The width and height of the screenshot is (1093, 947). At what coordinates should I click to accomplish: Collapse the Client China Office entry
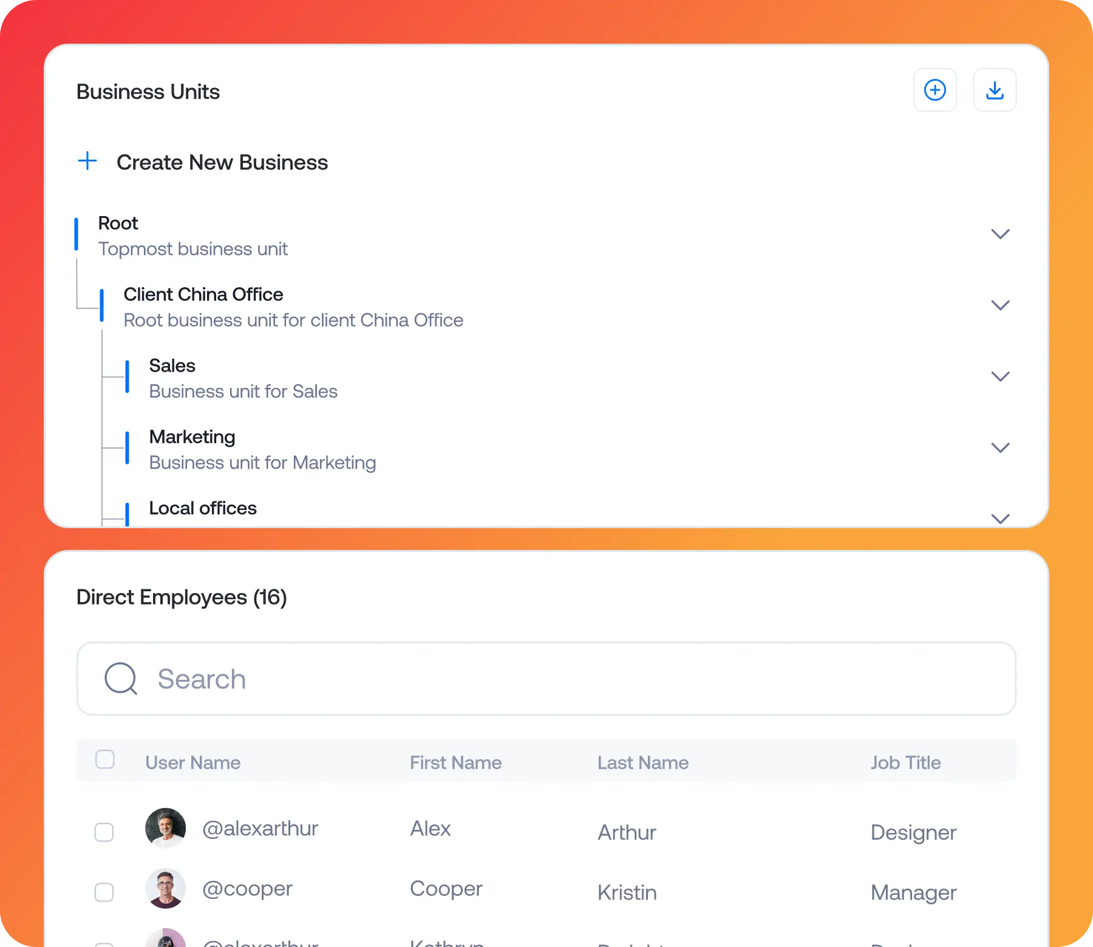[x=1001, y=305]
